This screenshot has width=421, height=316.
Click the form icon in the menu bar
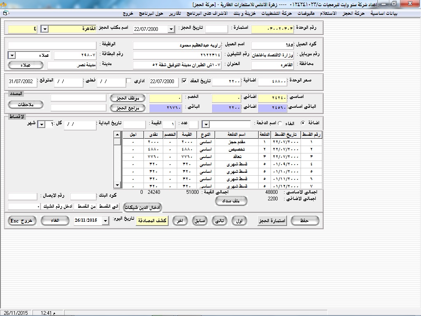pyautogui.click(x=5, y=13)
